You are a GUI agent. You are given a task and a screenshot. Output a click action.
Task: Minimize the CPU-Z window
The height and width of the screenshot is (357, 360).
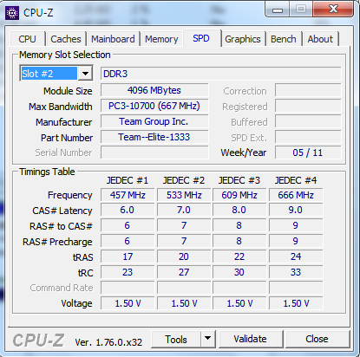pos(278,10)
